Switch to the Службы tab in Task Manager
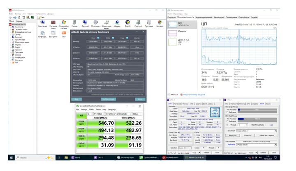 tap(254, 17)
